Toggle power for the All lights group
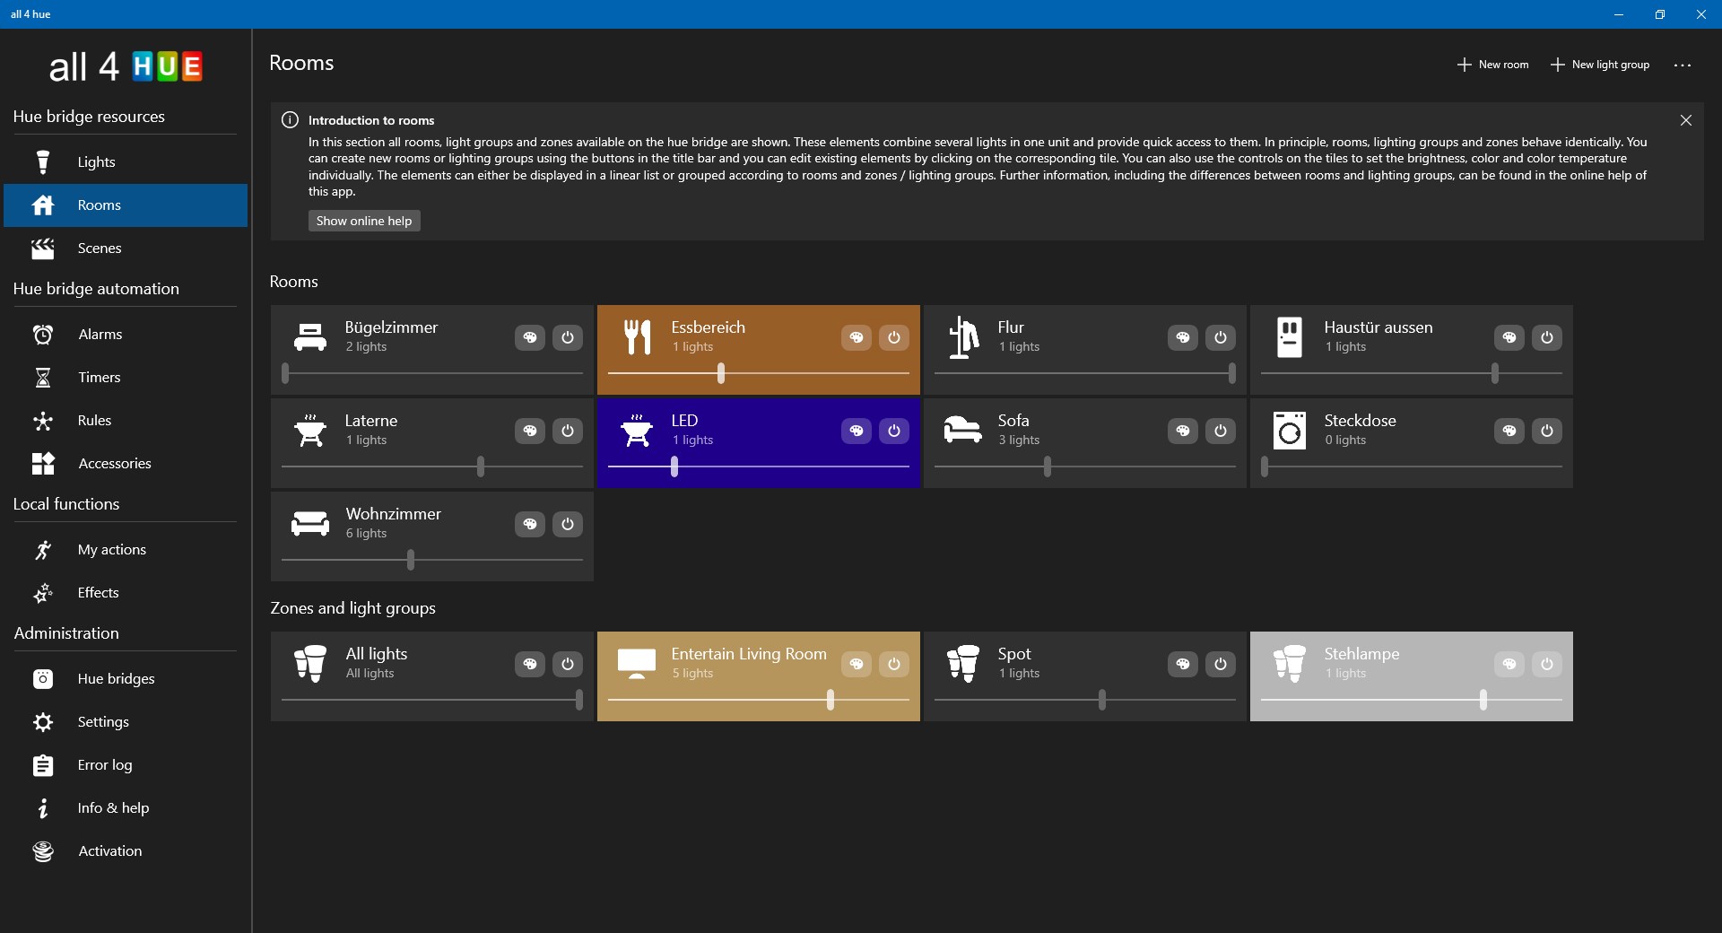 point(567,665)
